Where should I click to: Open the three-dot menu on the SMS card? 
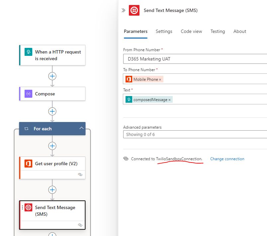click(22, 207)
